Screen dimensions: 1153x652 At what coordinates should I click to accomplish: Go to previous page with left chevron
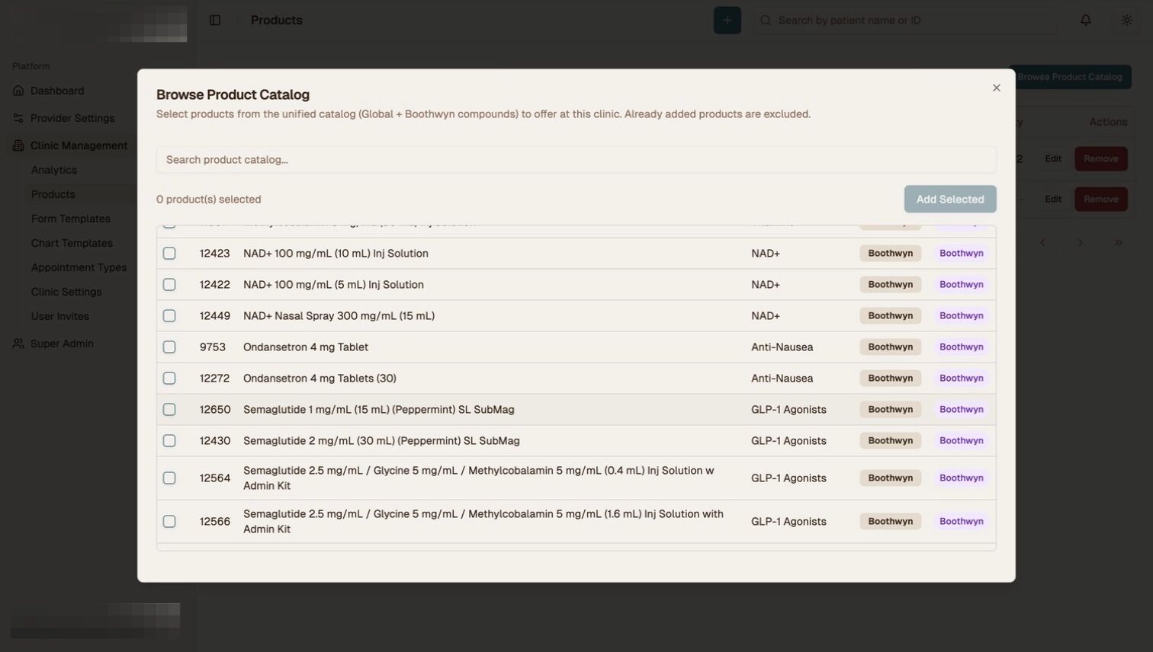[x=1042, y=243]
